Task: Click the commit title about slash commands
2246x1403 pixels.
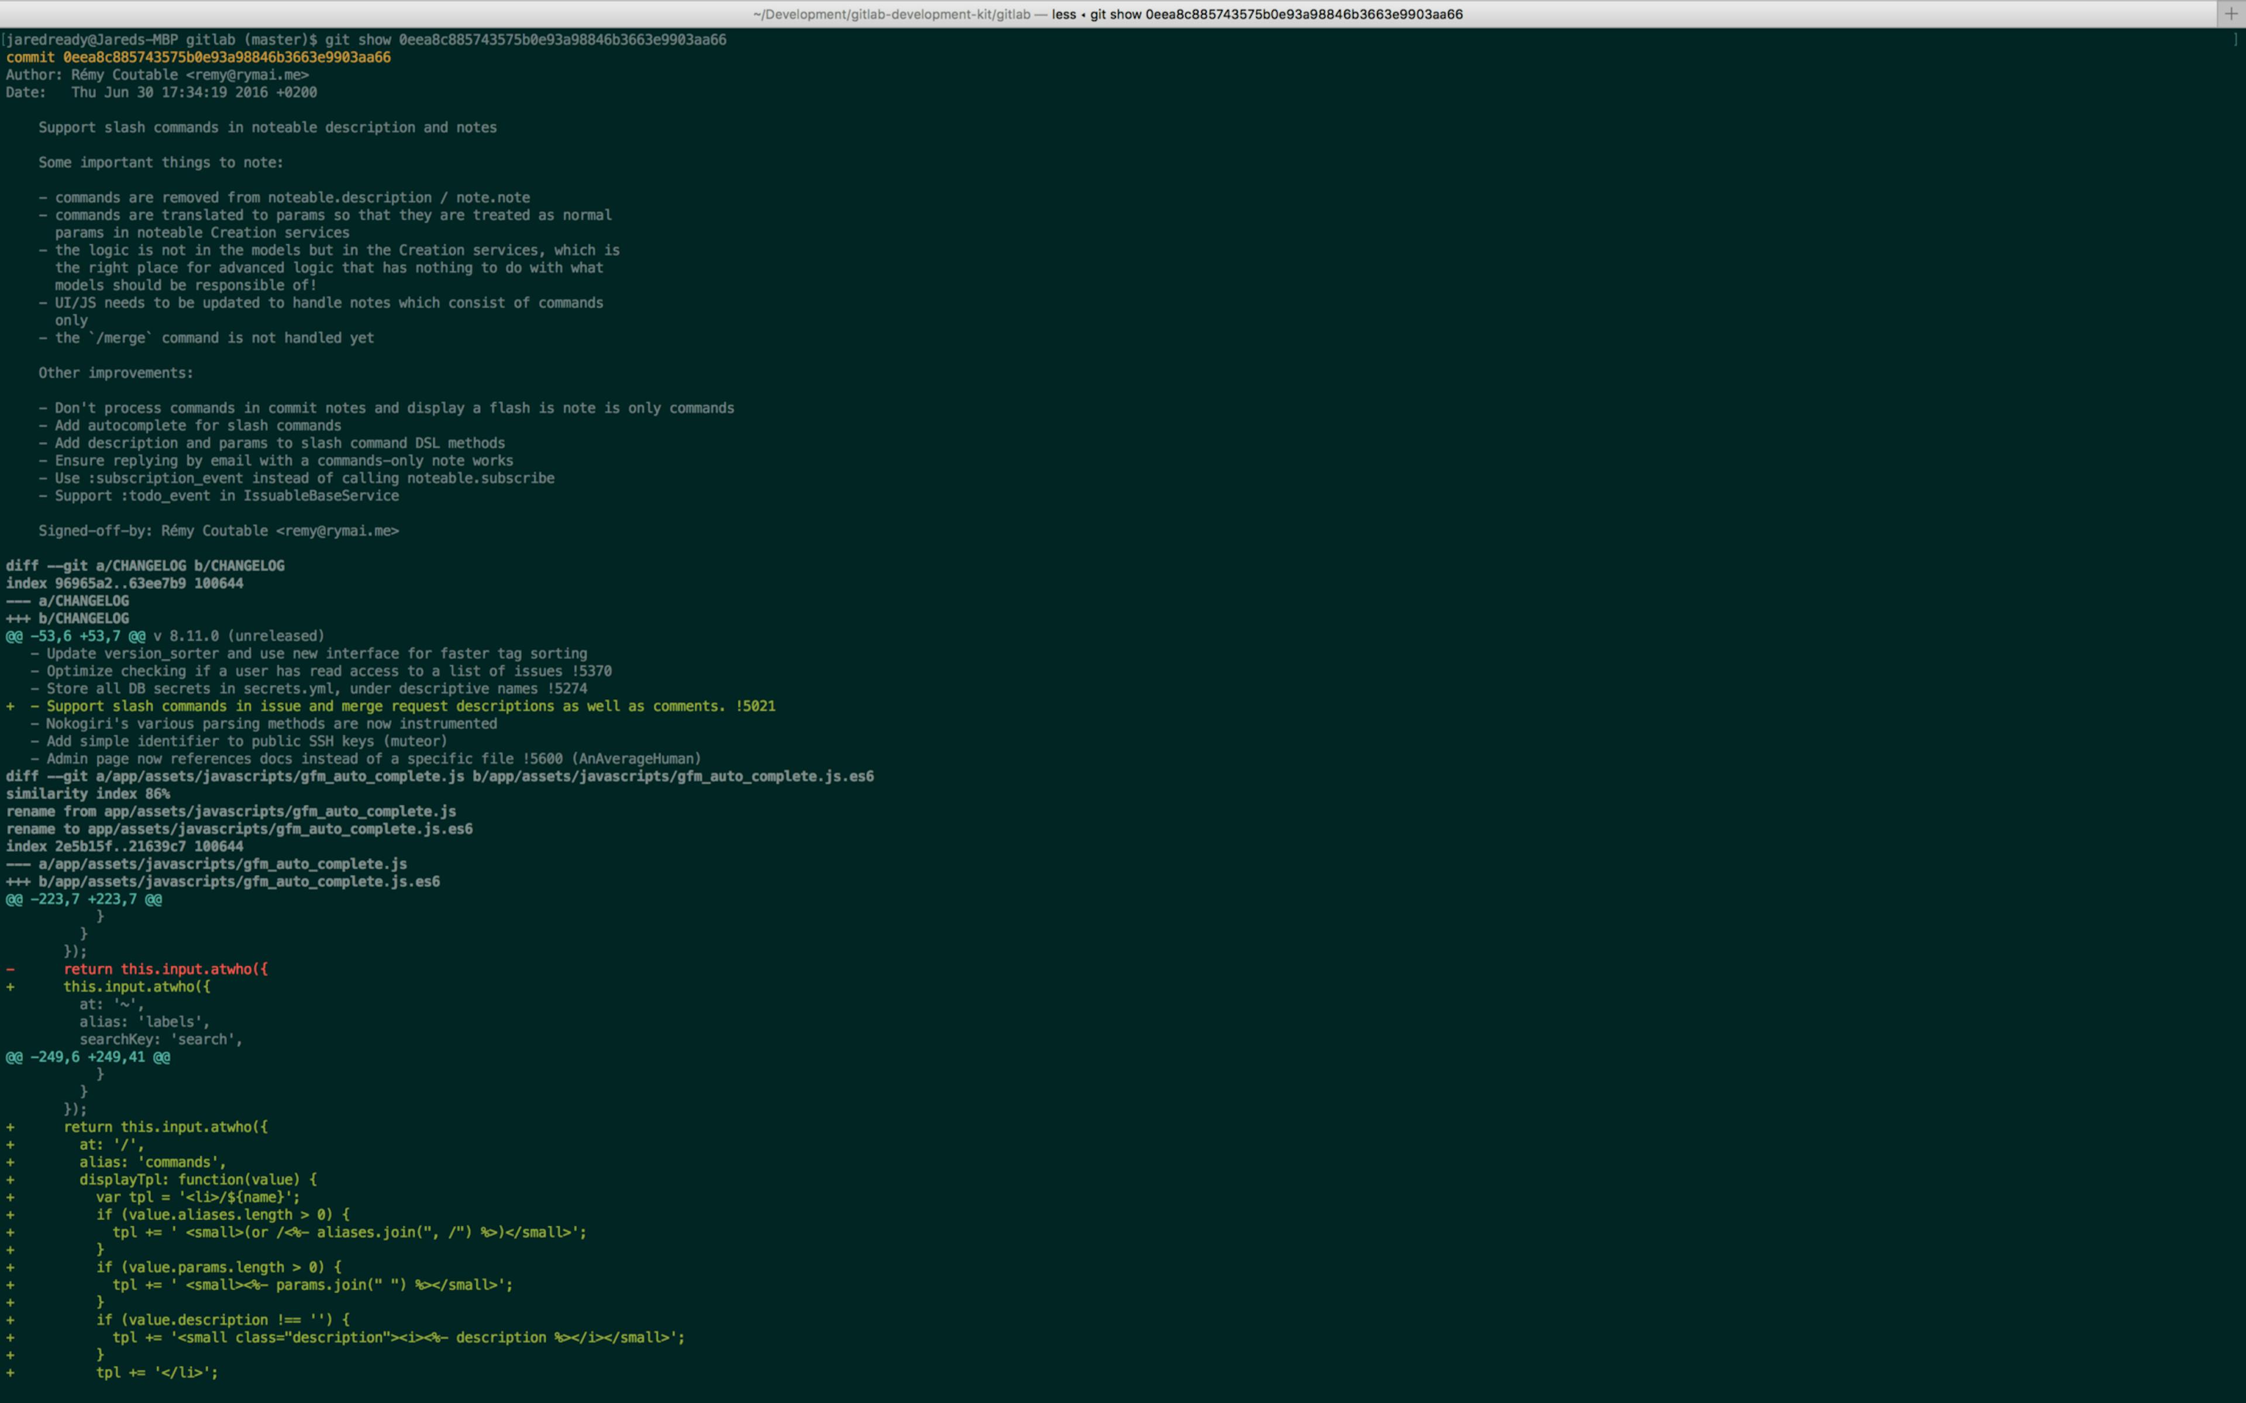Action: click(x=267, y=128)
